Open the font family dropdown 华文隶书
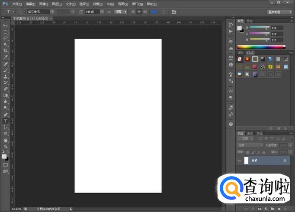The image size is (295, 212). [x=52, y=12]
